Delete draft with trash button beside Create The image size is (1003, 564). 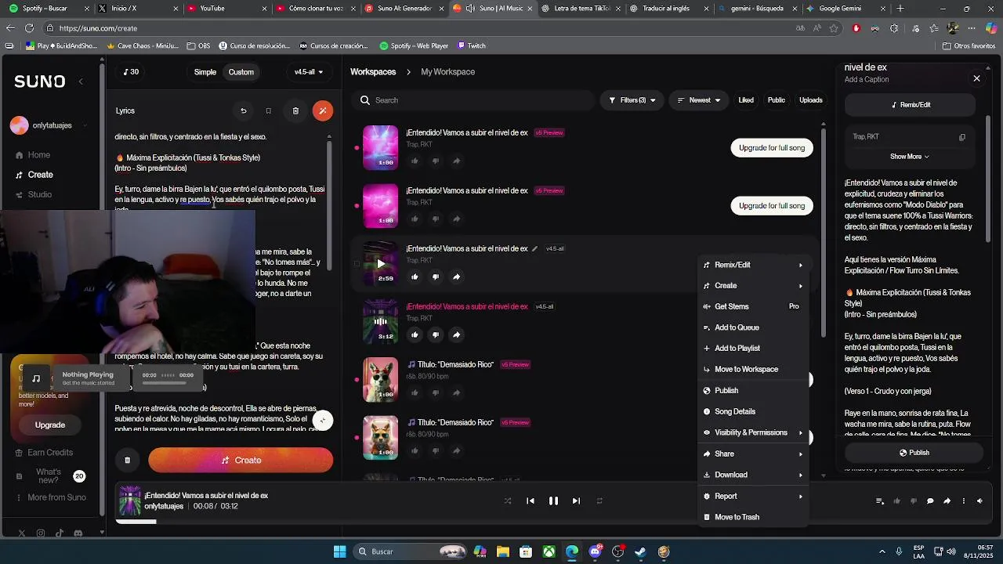(x=127, y=461)
